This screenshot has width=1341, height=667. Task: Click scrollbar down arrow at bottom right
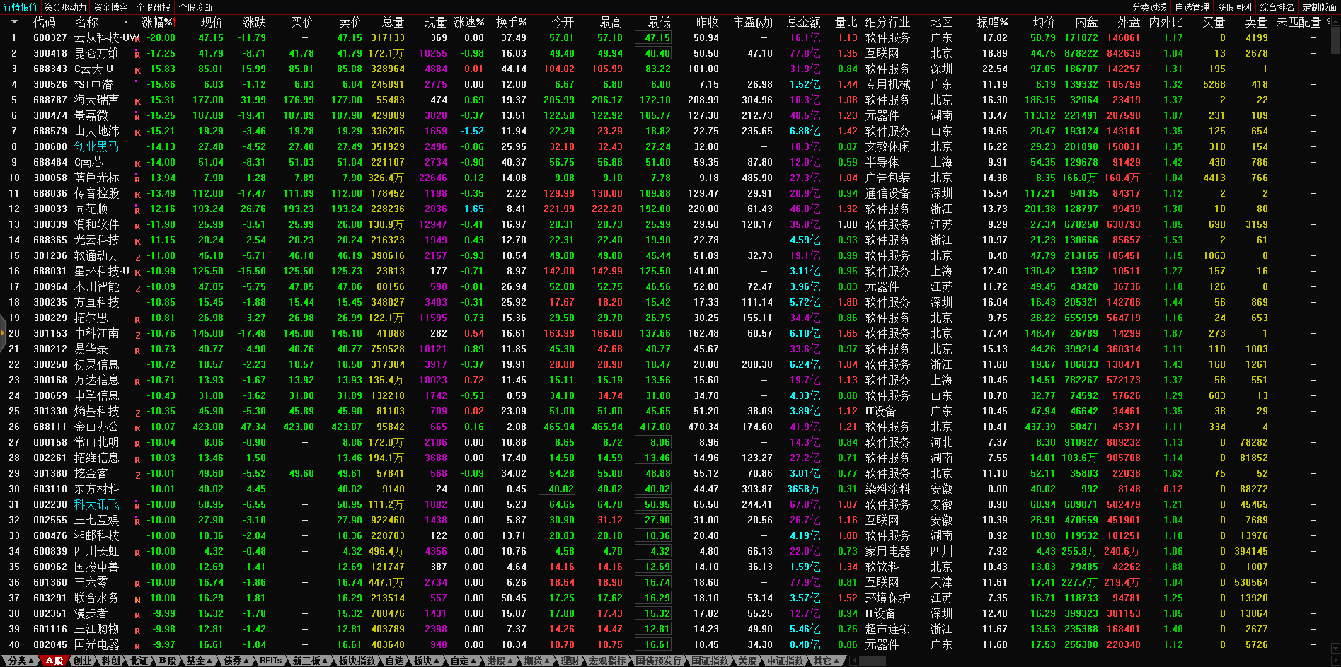[x=1335, y=648]
